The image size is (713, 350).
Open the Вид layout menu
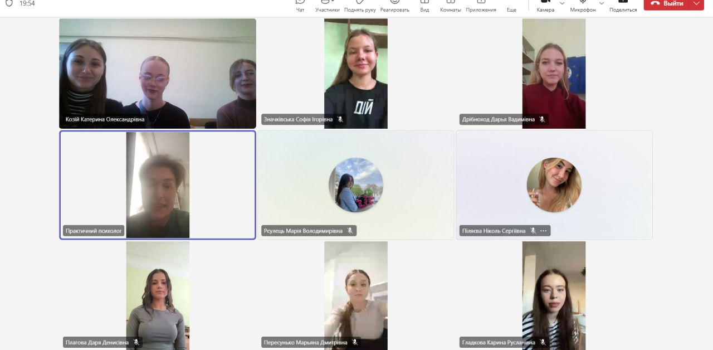click(x=424, y=6)
